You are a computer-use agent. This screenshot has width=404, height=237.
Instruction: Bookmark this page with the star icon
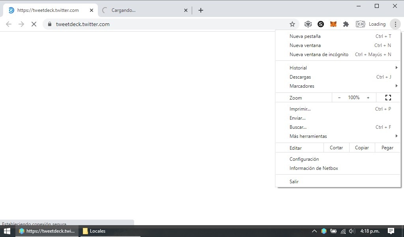[292, 24]
